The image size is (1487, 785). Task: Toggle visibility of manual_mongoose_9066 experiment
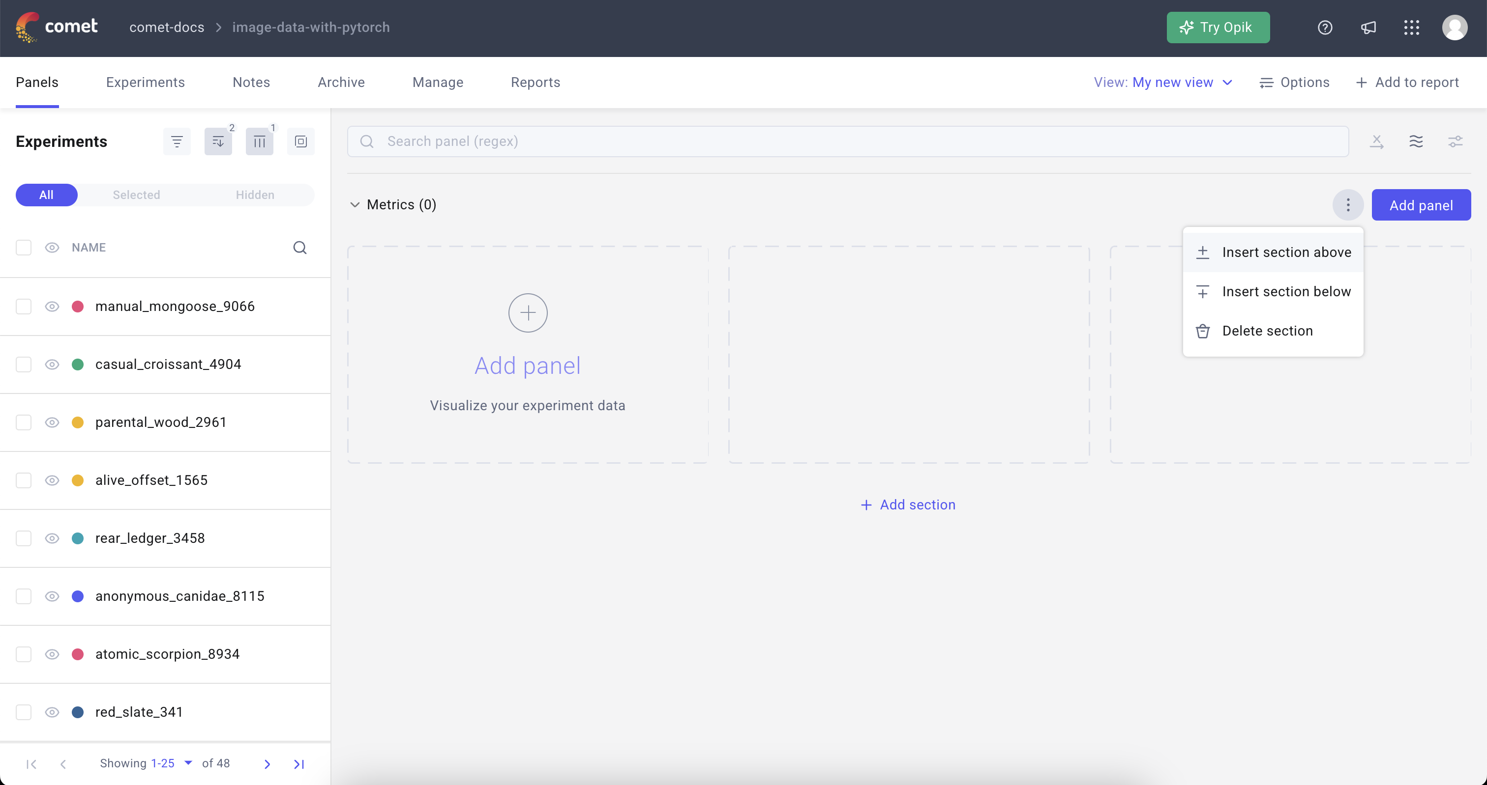52,306
